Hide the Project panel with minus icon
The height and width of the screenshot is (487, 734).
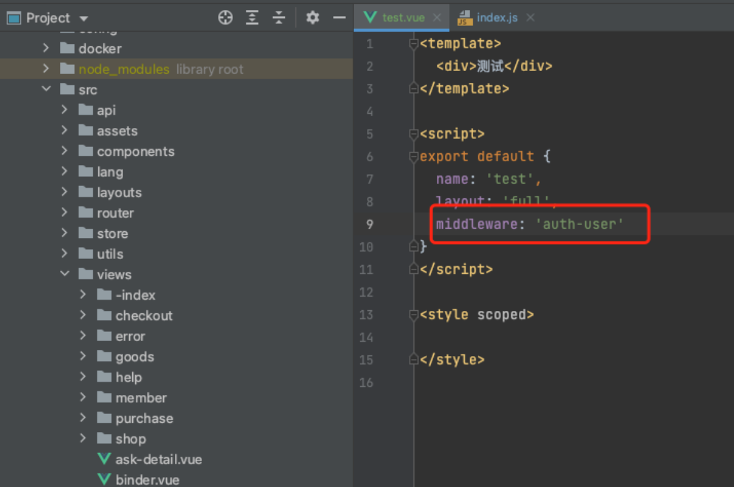tap(339, 18)
